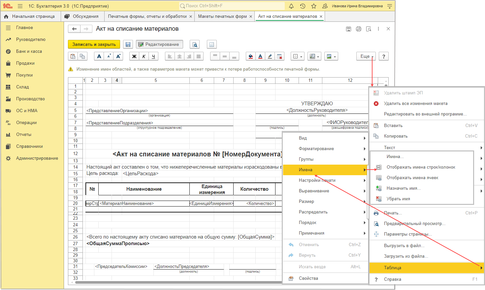Toggle Отображать имена ячеек option
This screenshot has height=290, width=485.
click(412, 178)
